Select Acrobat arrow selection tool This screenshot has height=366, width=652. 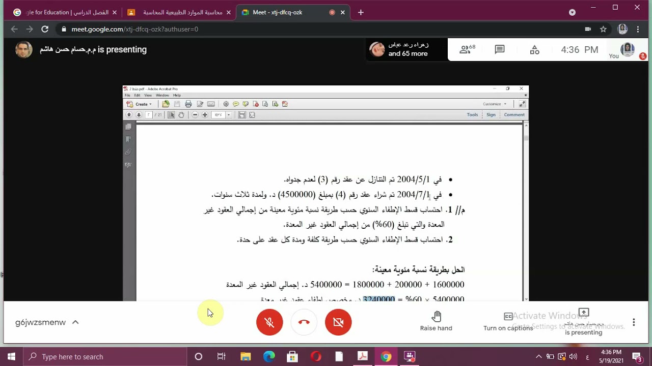pos(172,115)
